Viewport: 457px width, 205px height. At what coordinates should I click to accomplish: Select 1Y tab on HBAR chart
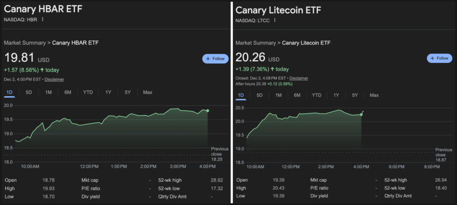(x=108, y=92)
